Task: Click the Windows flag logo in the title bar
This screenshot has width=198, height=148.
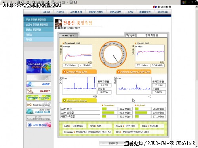Action: (x=184, y=2)
